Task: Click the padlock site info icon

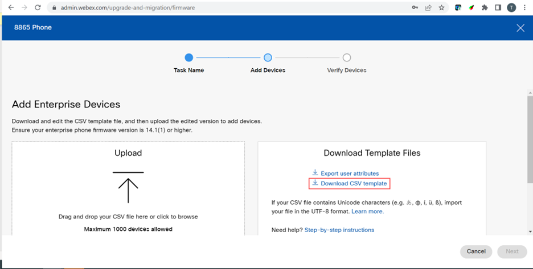Action: (x=54, y=7)
